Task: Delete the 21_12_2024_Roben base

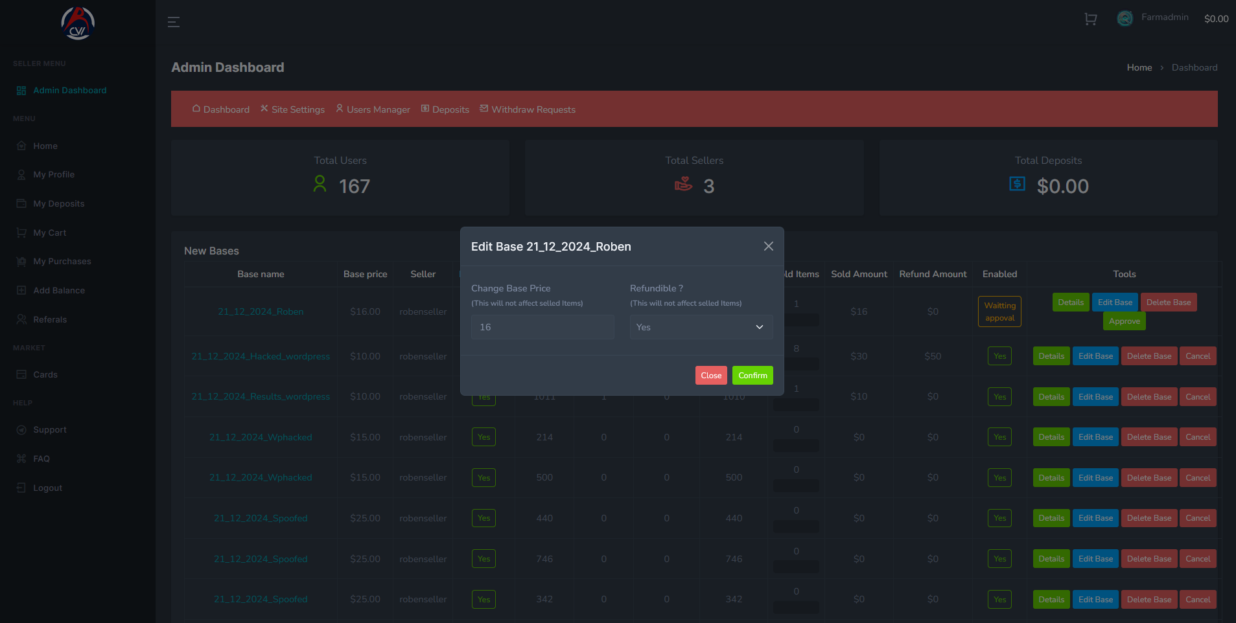Action: tap(1169, 302)
